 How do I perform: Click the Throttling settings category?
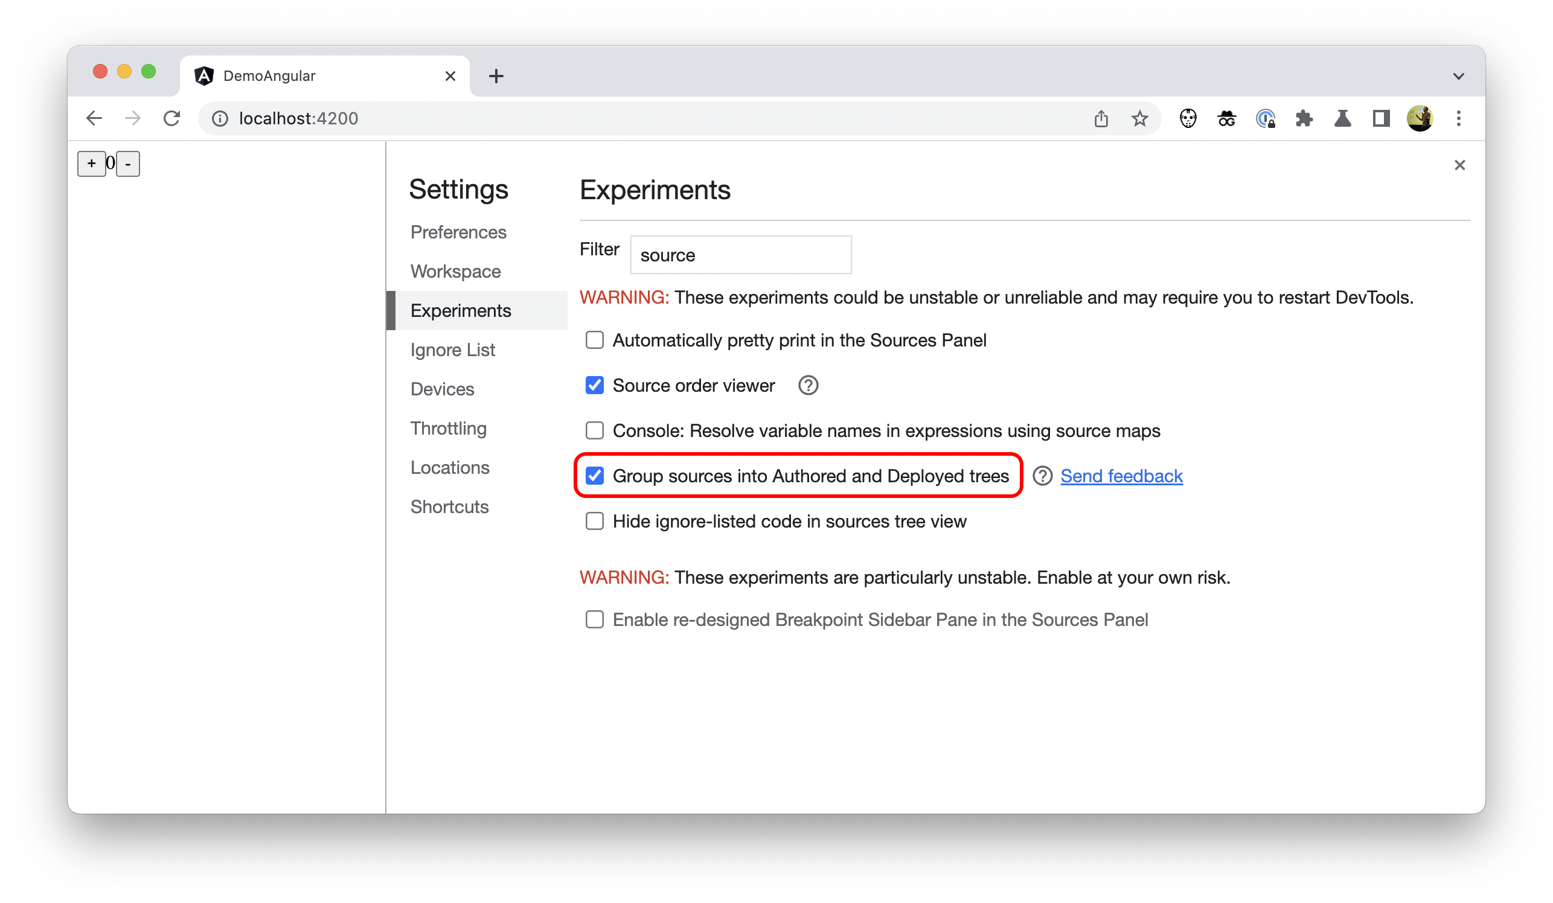(447, 428)
